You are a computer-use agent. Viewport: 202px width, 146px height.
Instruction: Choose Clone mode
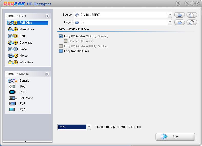[x=23, y=49]
